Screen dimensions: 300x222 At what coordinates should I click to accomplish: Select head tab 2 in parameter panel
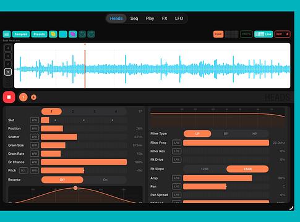[x=73, y=112]
